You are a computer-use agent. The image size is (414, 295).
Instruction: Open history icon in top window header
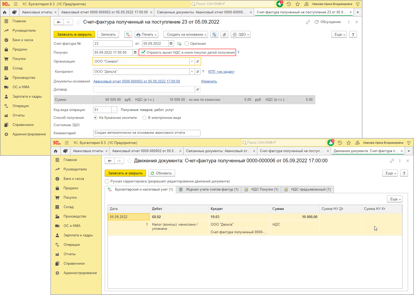coord(289,4)
